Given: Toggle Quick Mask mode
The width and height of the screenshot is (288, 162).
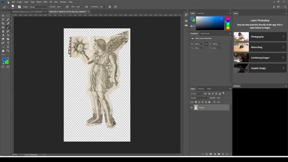Looking at the screenshot, I should (x=3, y=67).
